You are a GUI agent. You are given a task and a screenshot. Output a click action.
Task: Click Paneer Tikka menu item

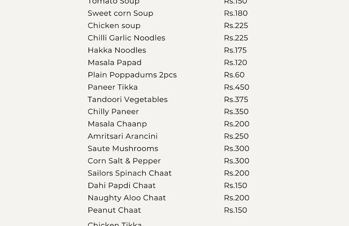pos(113,87)
